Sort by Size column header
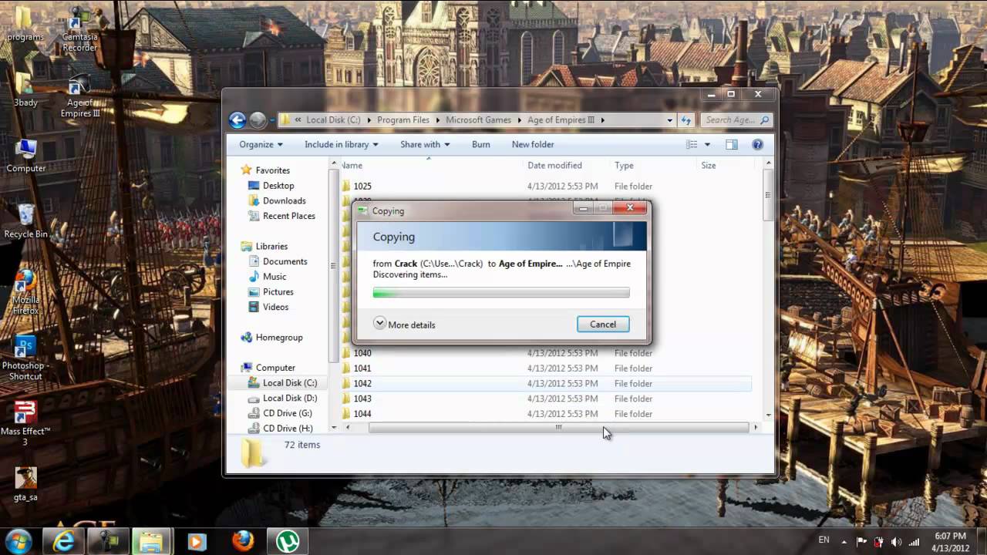Viewport: 987px width, 555px height. point(725,165)
